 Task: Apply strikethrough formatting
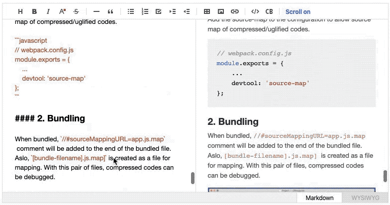coord(76,11)
